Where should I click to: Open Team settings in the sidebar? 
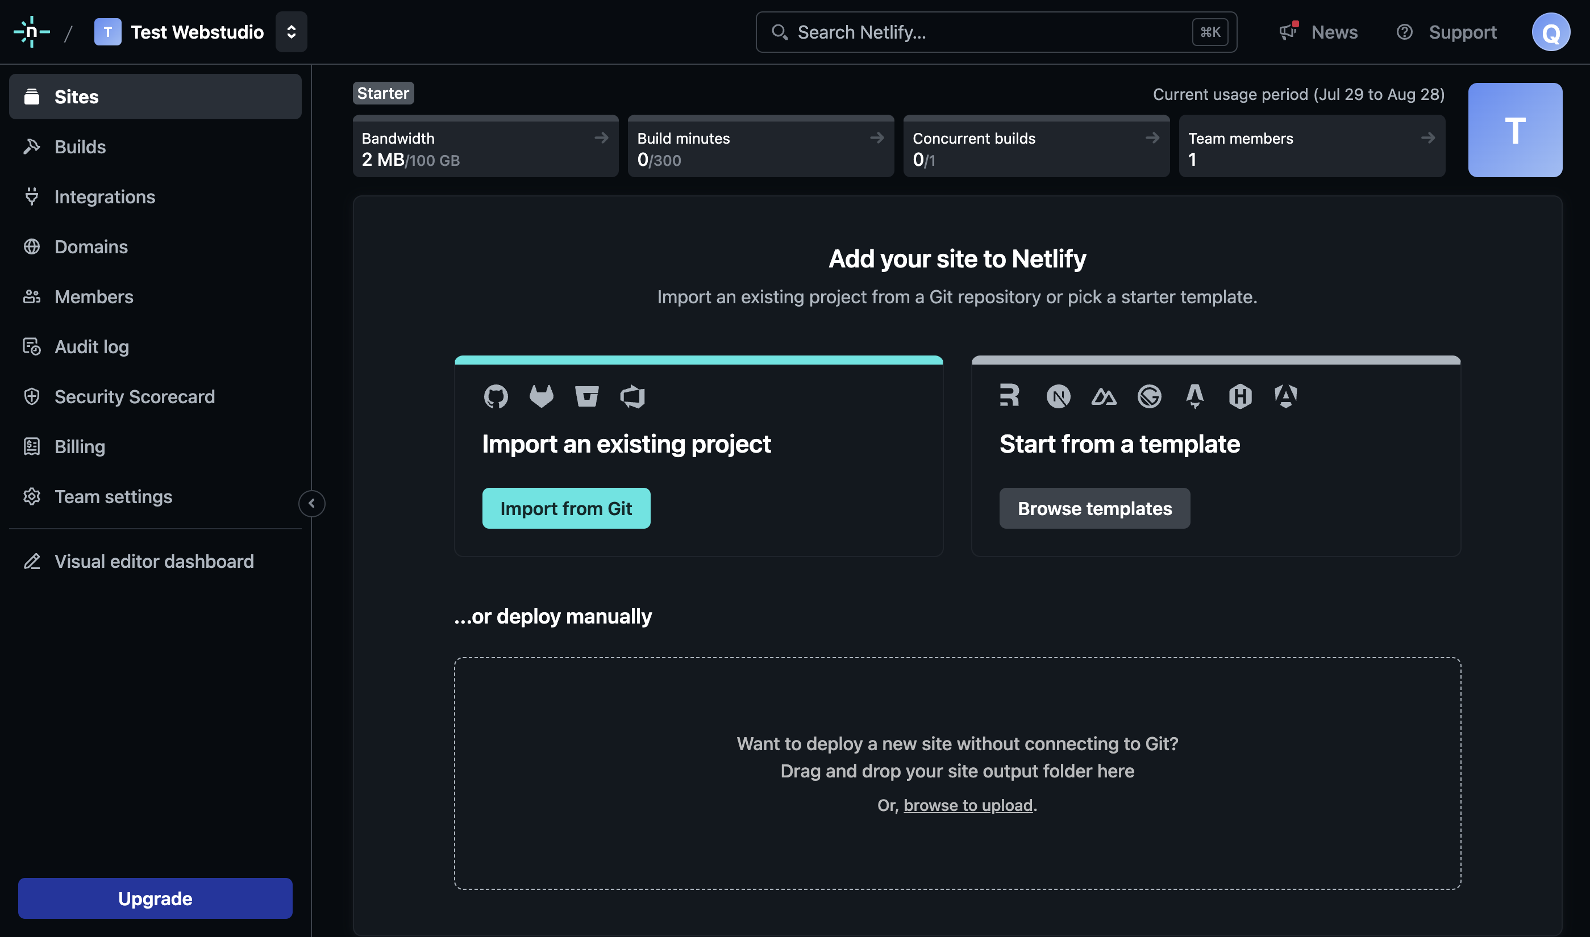155,496
